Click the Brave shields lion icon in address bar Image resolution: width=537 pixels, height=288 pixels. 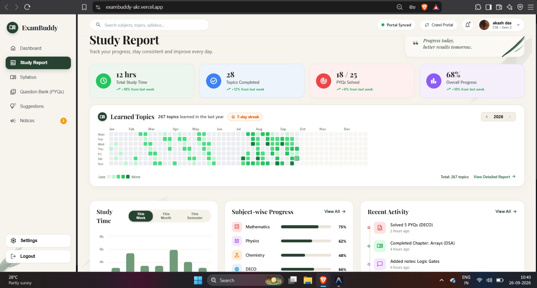point(424,7)
